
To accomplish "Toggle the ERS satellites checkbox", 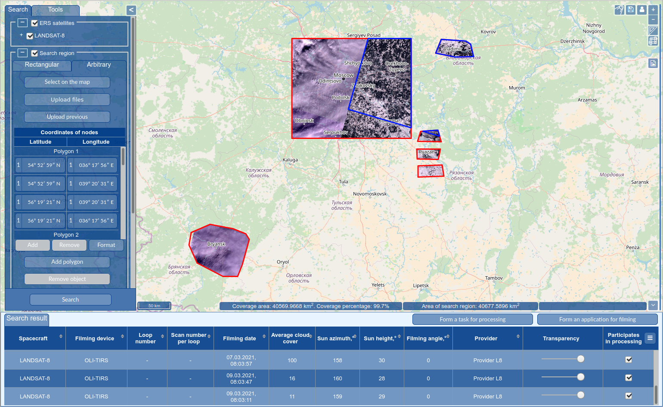I will [35, 23].
